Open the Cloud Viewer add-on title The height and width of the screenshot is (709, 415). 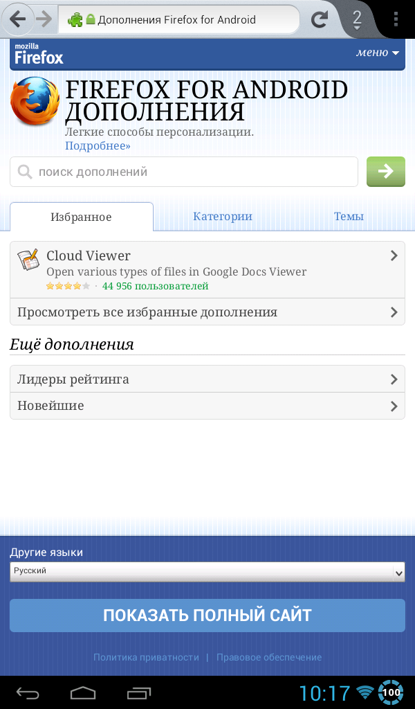click(x=89, y=255)
